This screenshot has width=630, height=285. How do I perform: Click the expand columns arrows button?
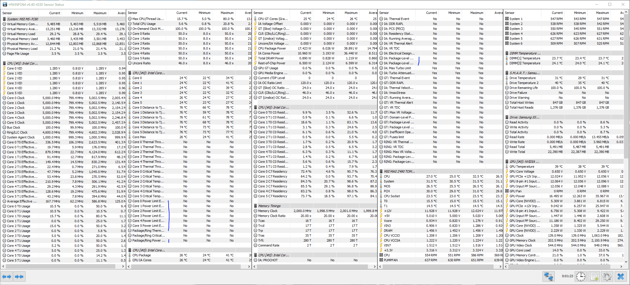[7, 277]
